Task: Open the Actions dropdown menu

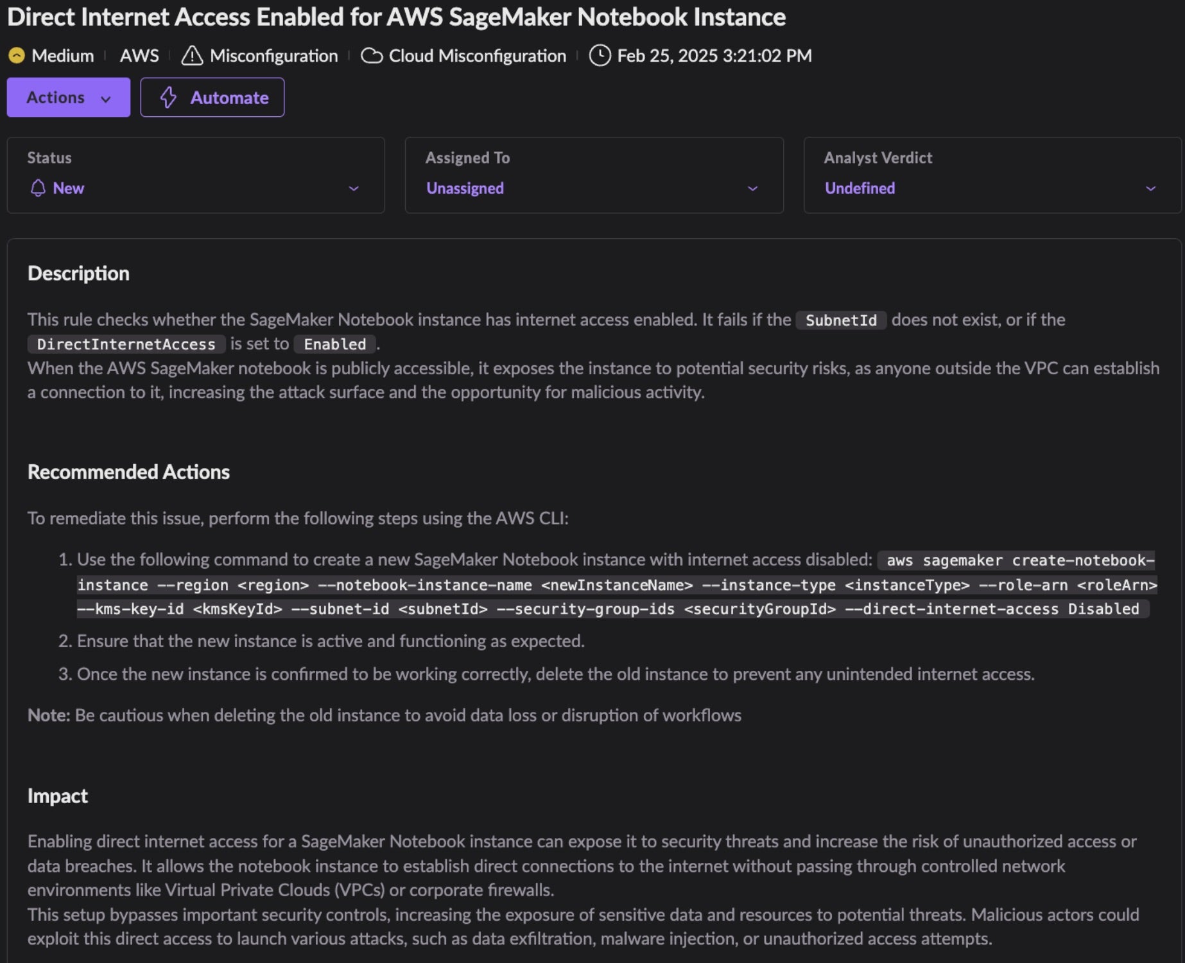Action: [x=68, y=98]
